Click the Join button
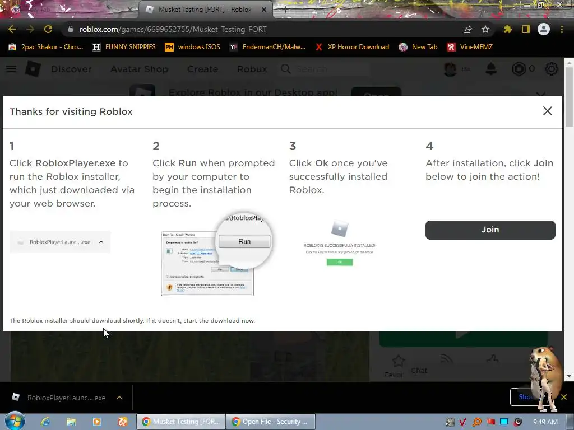The height and width of the screenshot is (430, 574). [x=490, y=230]
